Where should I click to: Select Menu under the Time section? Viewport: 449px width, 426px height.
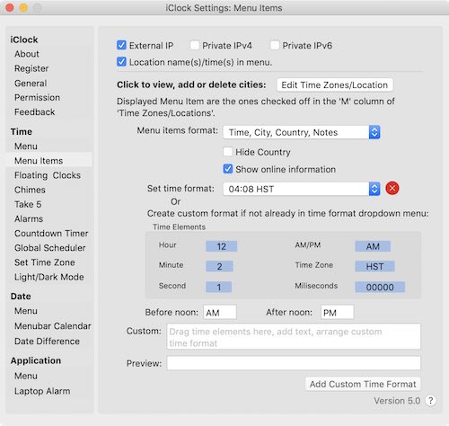click(x=26, y=146)
